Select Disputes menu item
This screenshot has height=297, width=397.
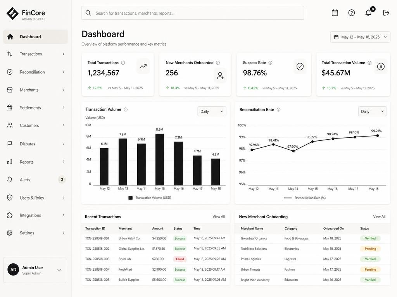[x=36, y=144]
